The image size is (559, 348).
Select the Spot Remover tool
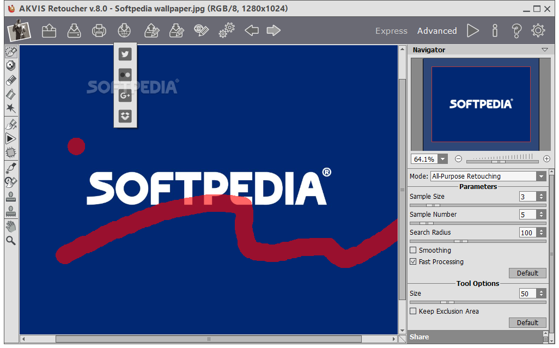pyautogui.click(x=11, y=167)
